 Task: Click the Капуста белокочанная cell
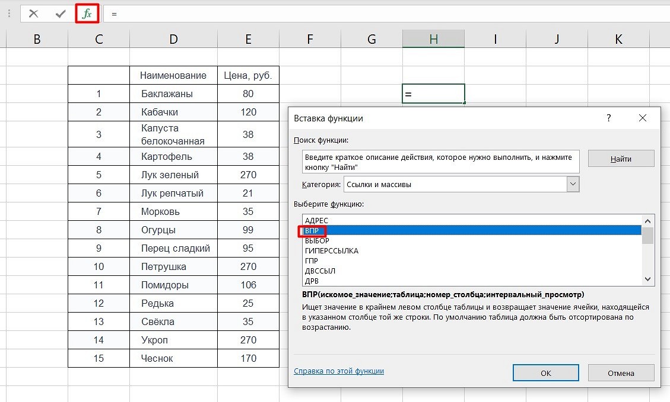pos(173,134)
